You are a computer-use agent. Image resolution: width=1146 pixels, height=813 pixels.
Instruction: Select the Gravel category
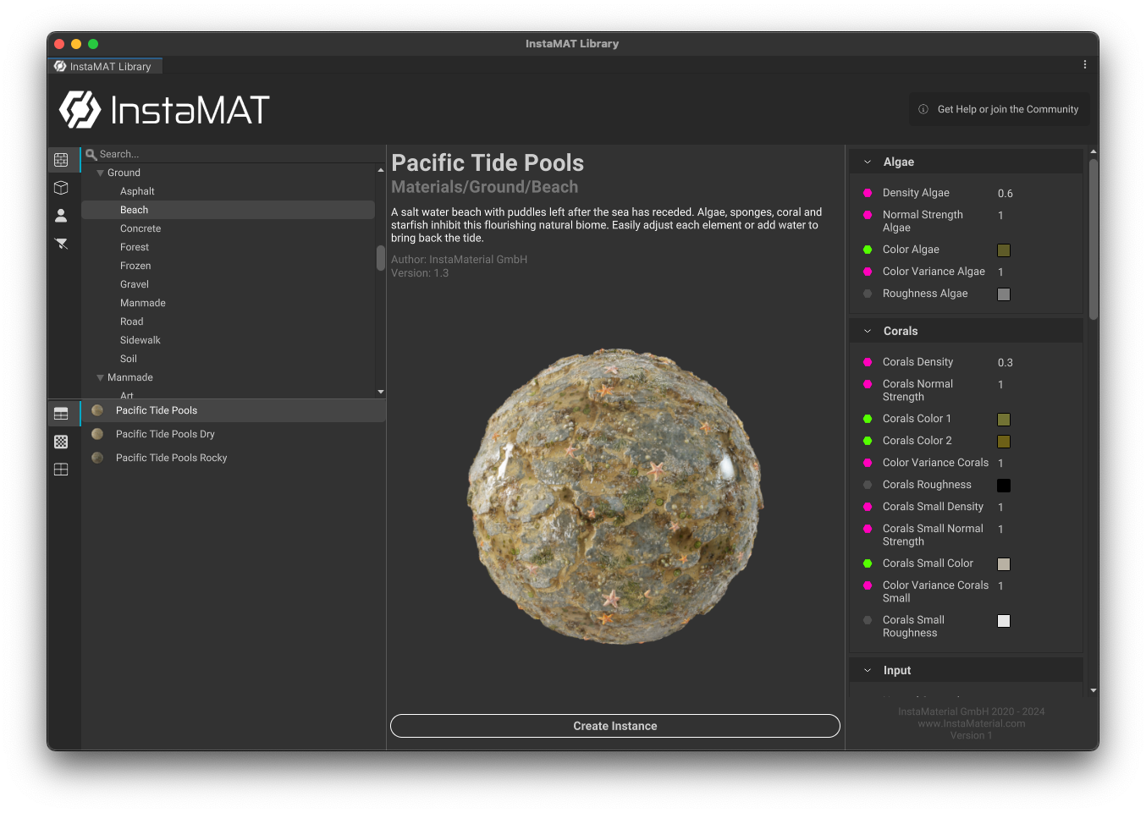point(135,284)
